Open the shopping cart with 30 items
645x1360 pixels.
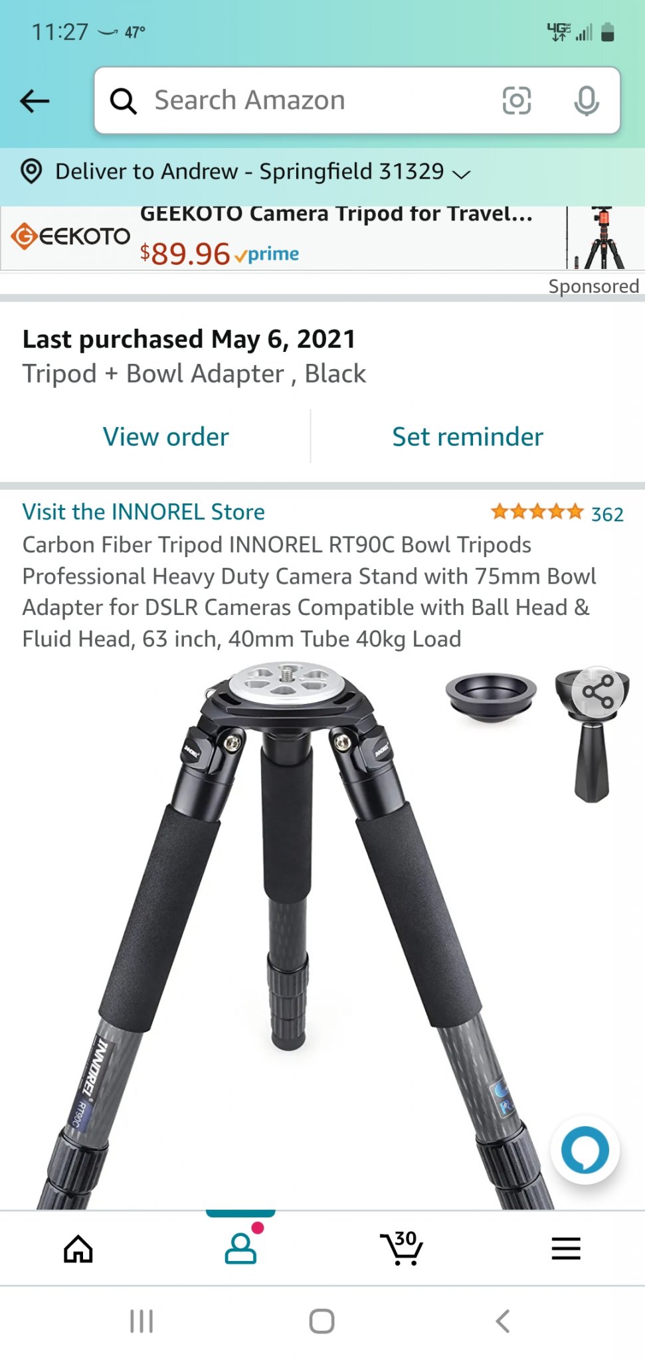pos(402,1248)
